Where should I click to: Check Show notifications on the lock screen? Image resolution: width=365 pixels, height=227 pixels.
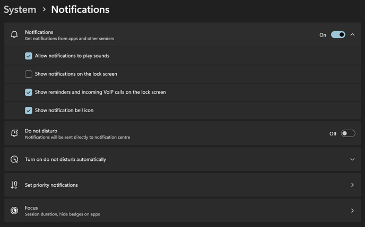pos(29,74)
